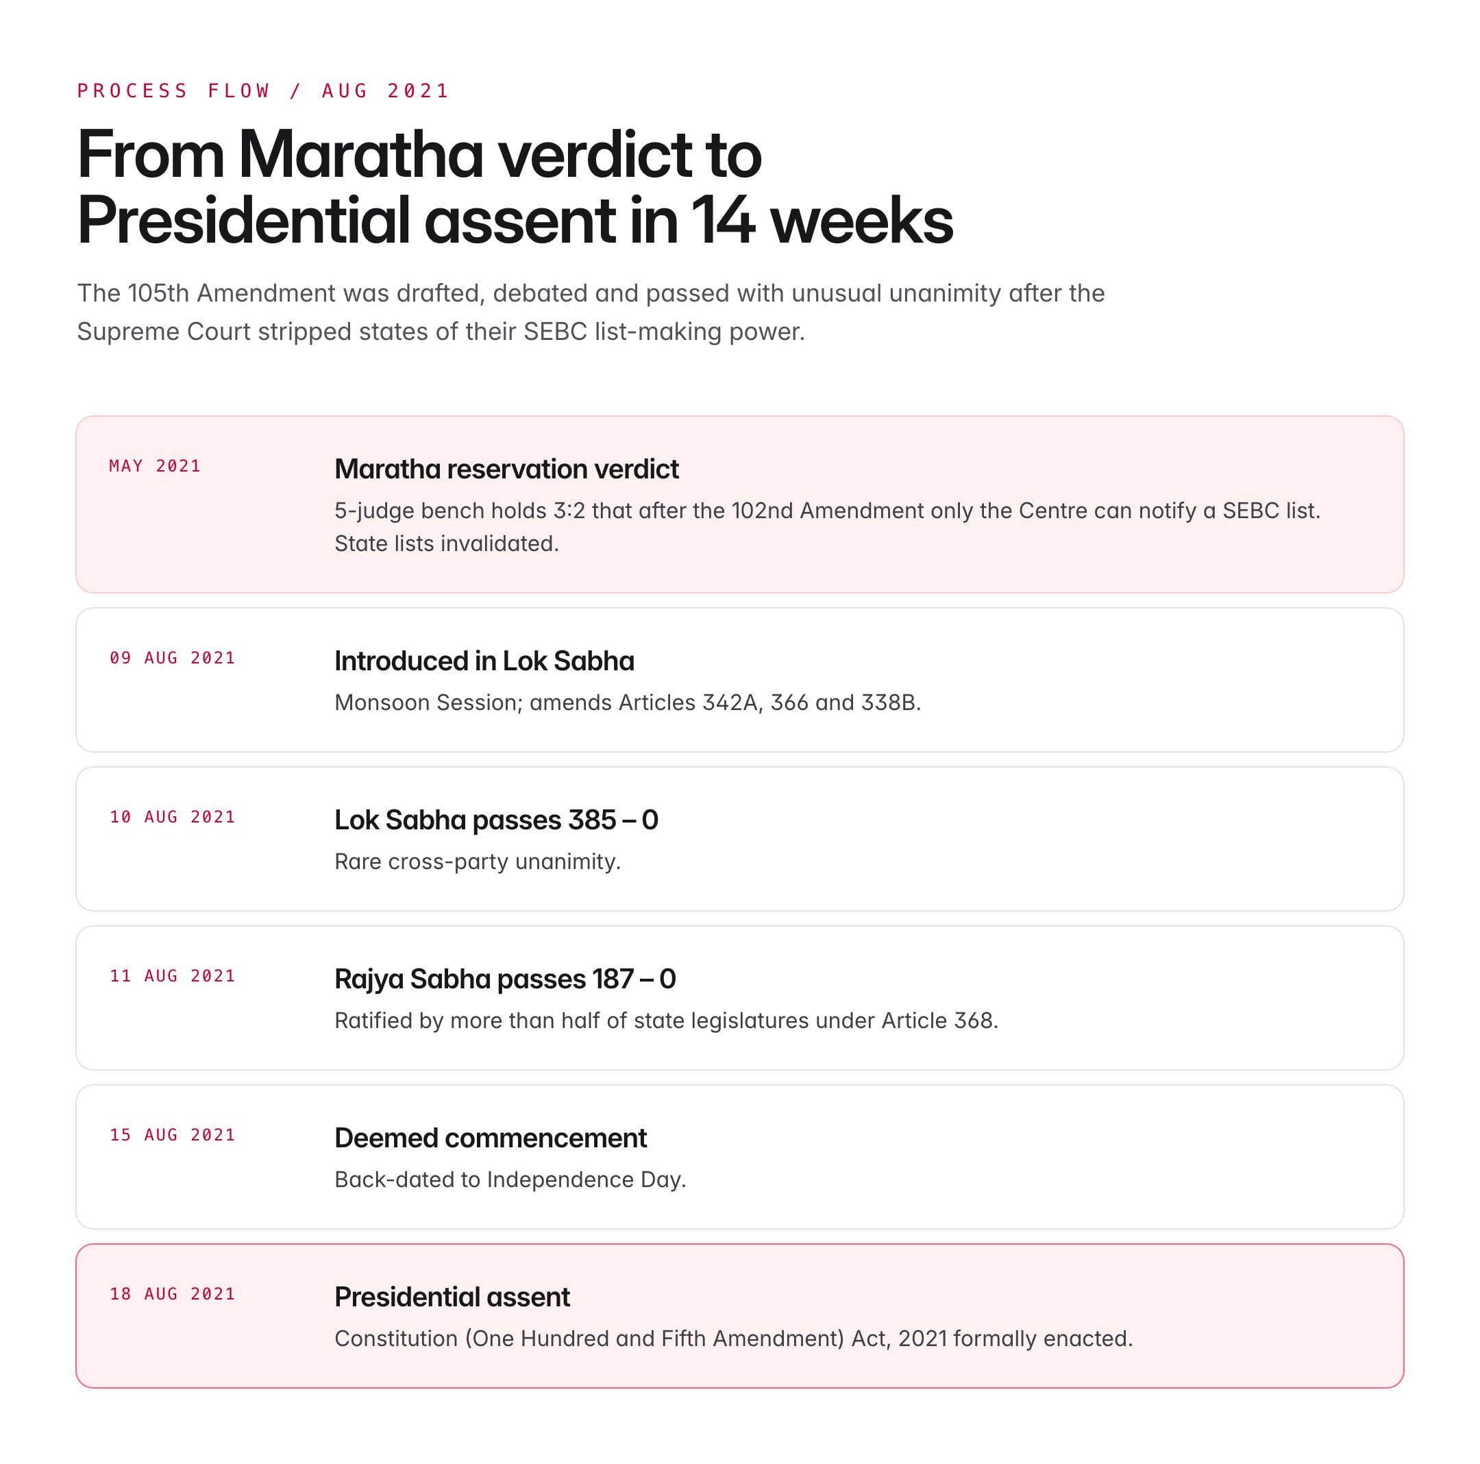The height and width of the screenshot is (1464, 1480).
Task: Select the 18 AUG 2021 date marker
Action: point(173,1294)
